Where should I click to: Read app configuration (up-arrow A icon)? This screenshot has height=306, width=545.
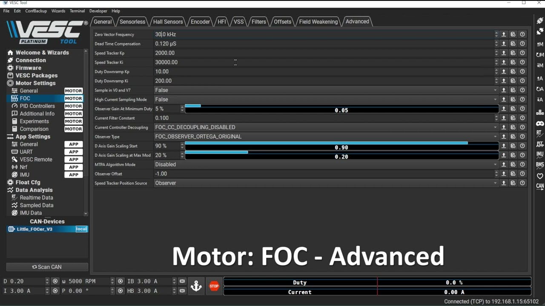[x=540, y=78]
